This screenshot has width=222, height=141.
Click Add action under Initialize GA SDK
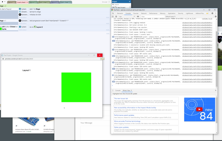click(23, 17)
